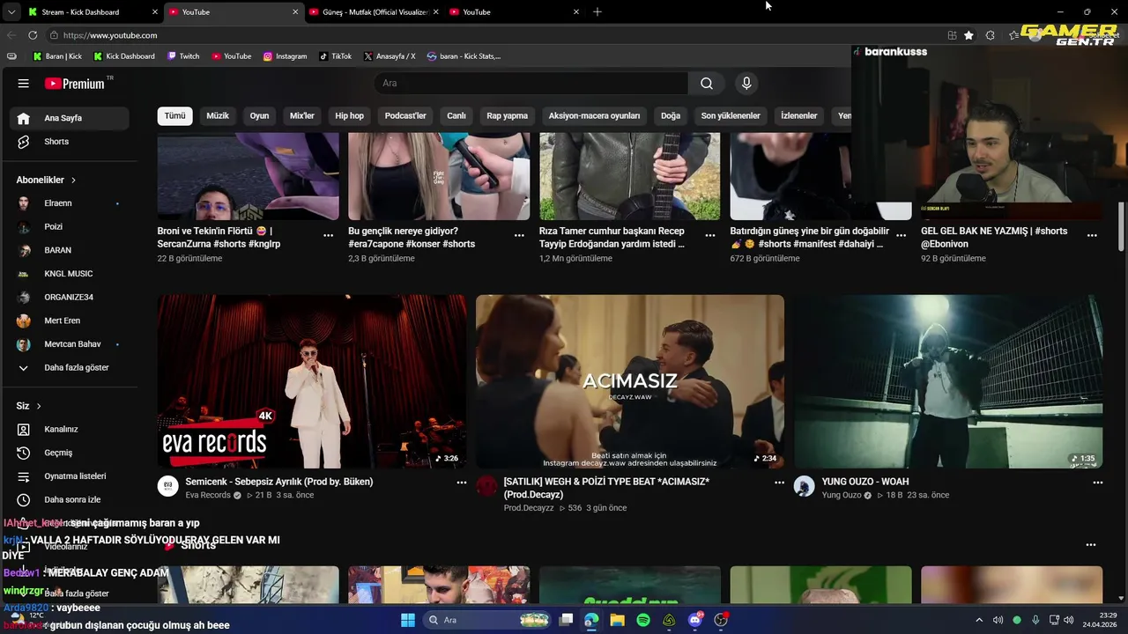Open options menu for GEL GEL BAK short
Viewport: 1128px width, 634px height.
[1092, 235]
